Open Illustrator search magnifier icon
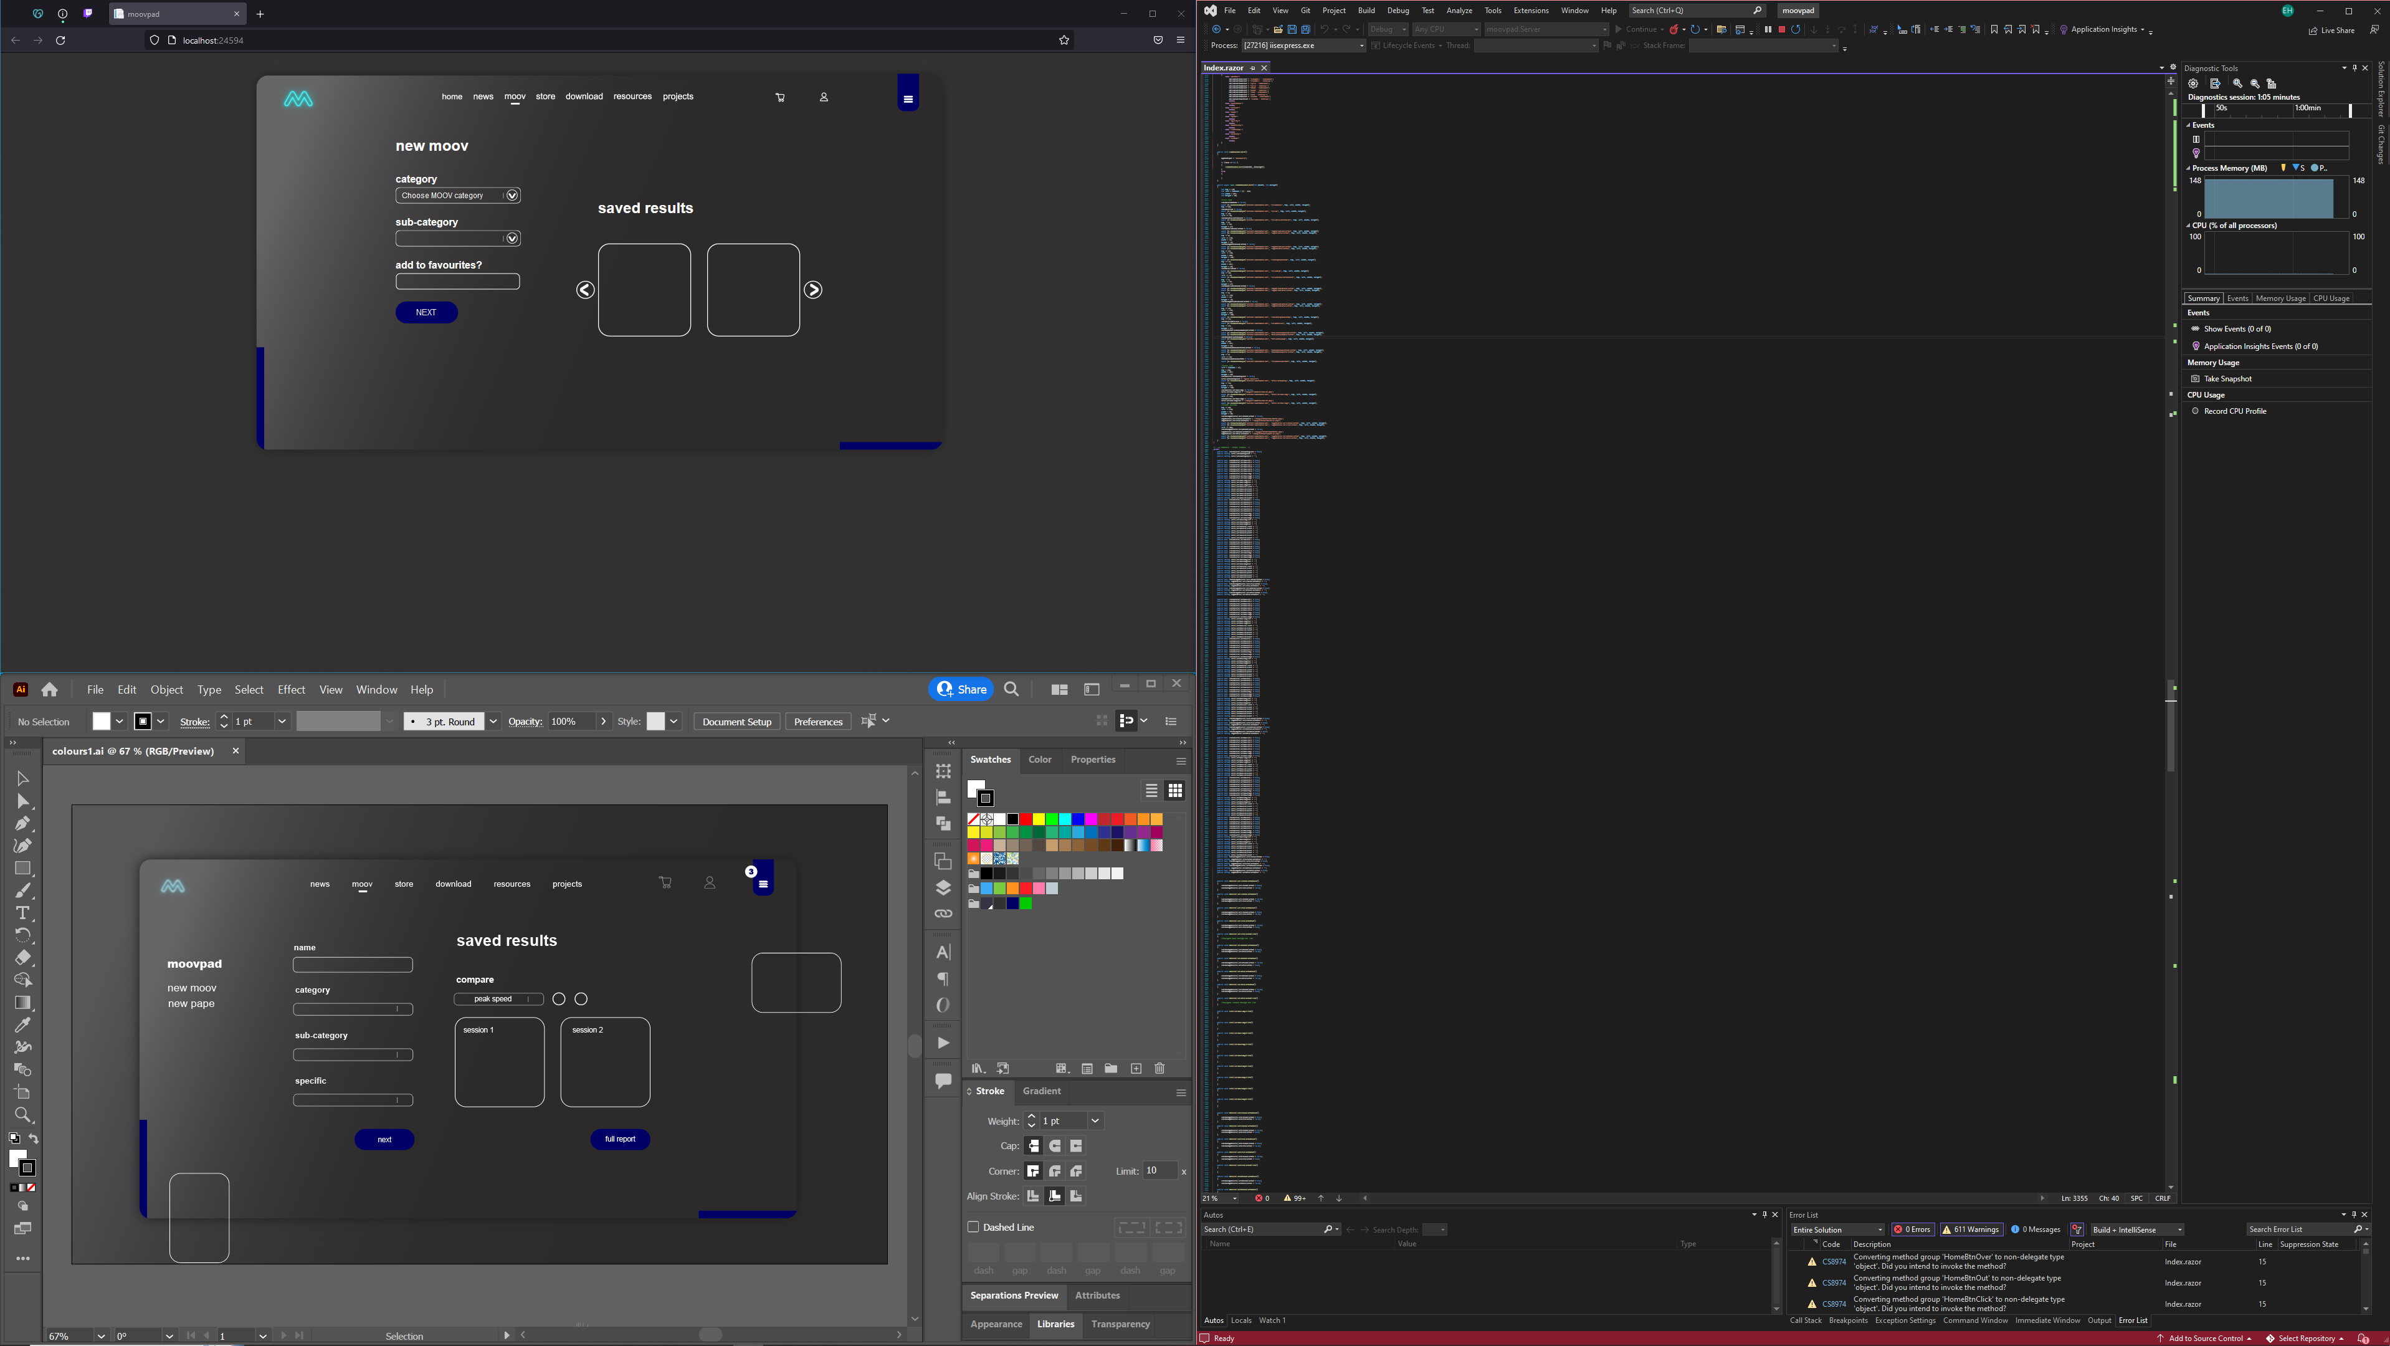This screenshot has height=1346, width=2390. (x=1011, y=689)
